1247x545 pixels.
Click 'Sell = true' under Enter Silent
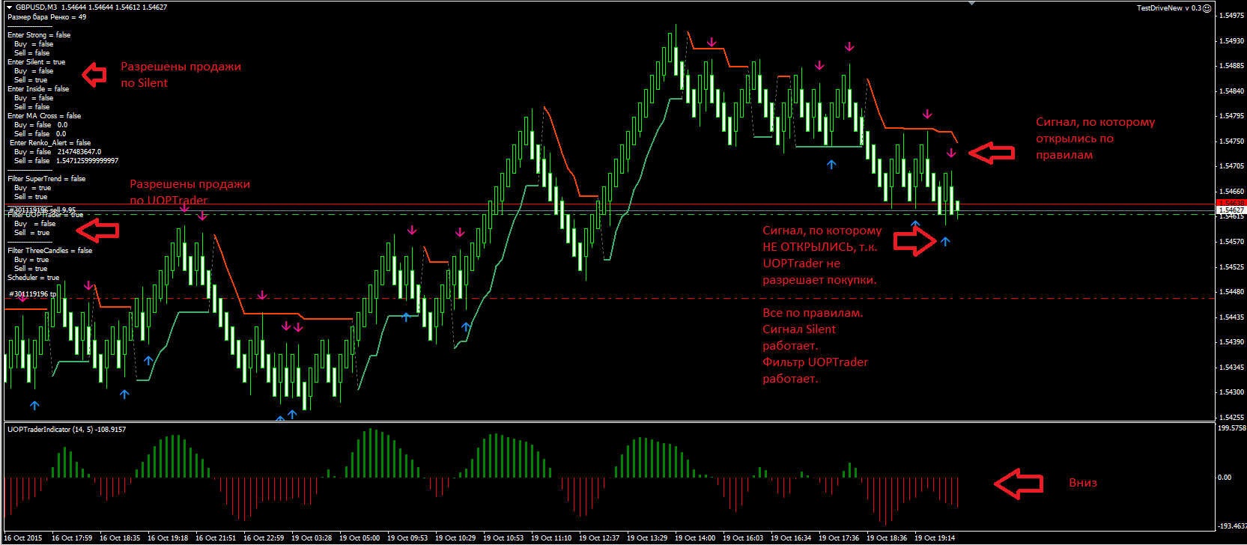(x=30, y=80)
